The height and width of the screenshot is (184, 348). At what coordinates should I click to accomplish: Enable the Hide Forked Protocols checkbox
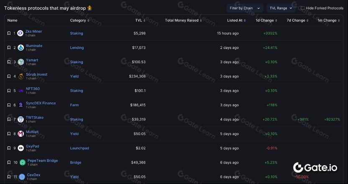tap(302, 8)
